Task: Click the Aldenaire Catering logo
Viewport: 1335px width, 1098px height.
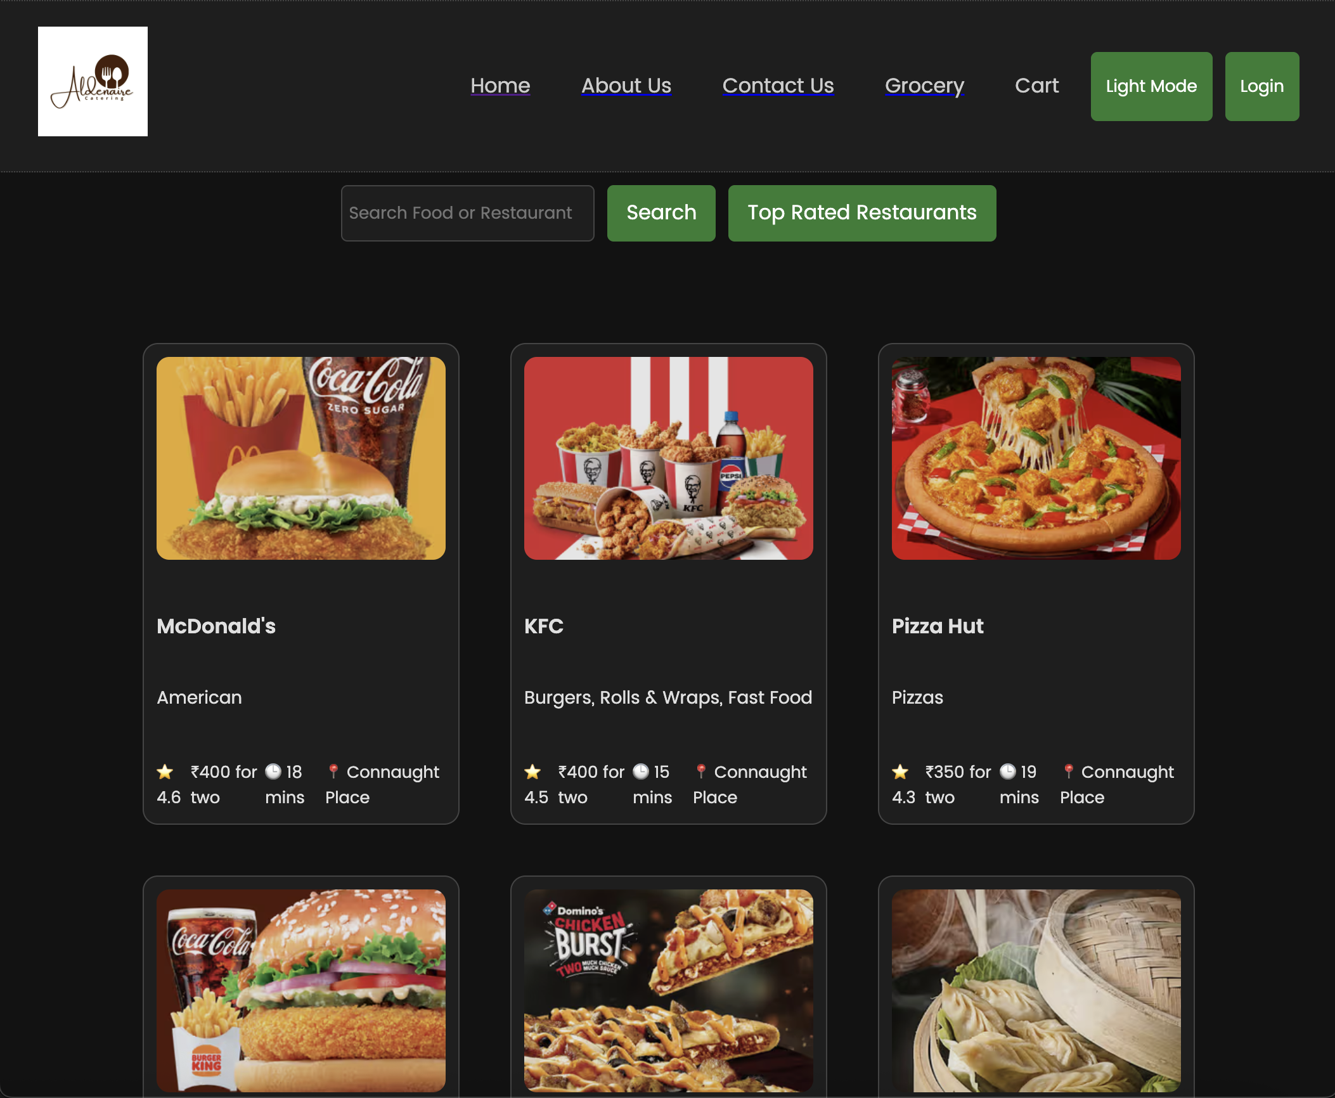Action: 93,81
